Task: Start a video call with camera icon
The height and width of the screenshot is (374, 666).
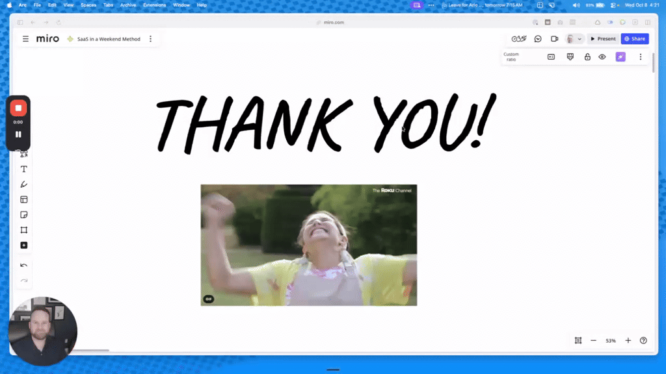Action: click(x=554, y=38)
